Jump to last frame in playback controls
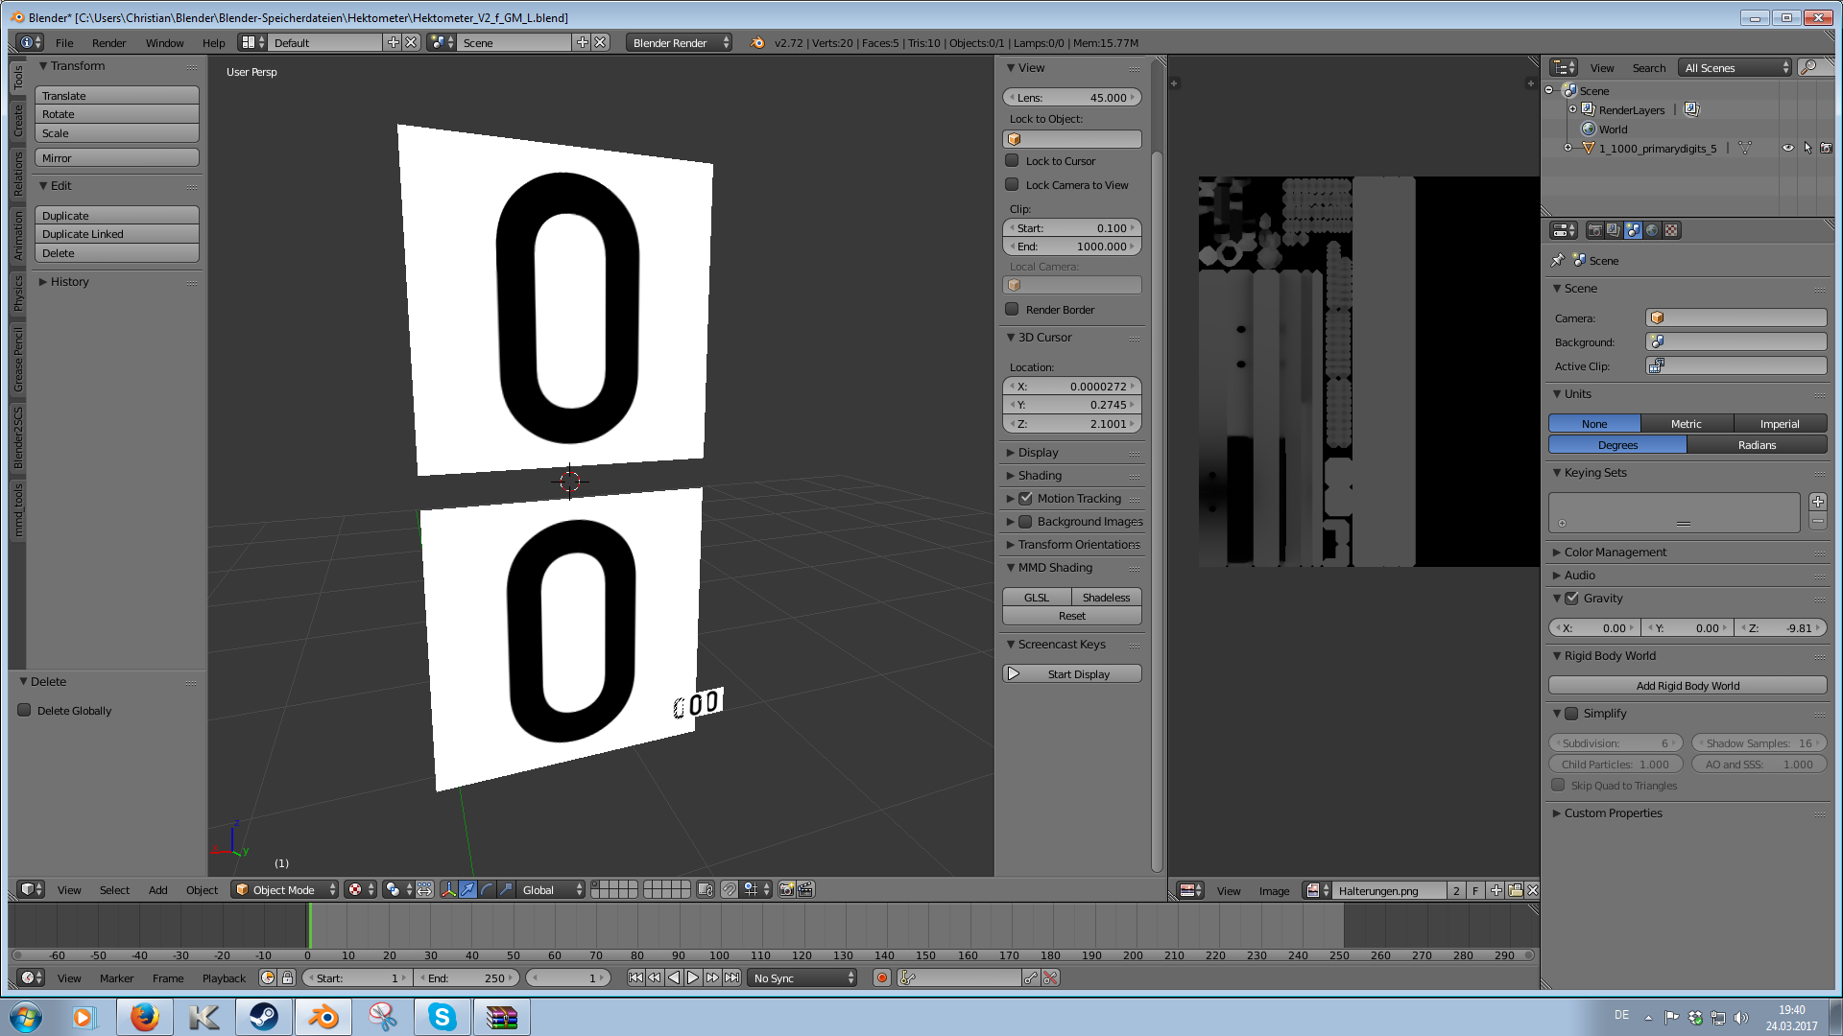 pos(731,977)
